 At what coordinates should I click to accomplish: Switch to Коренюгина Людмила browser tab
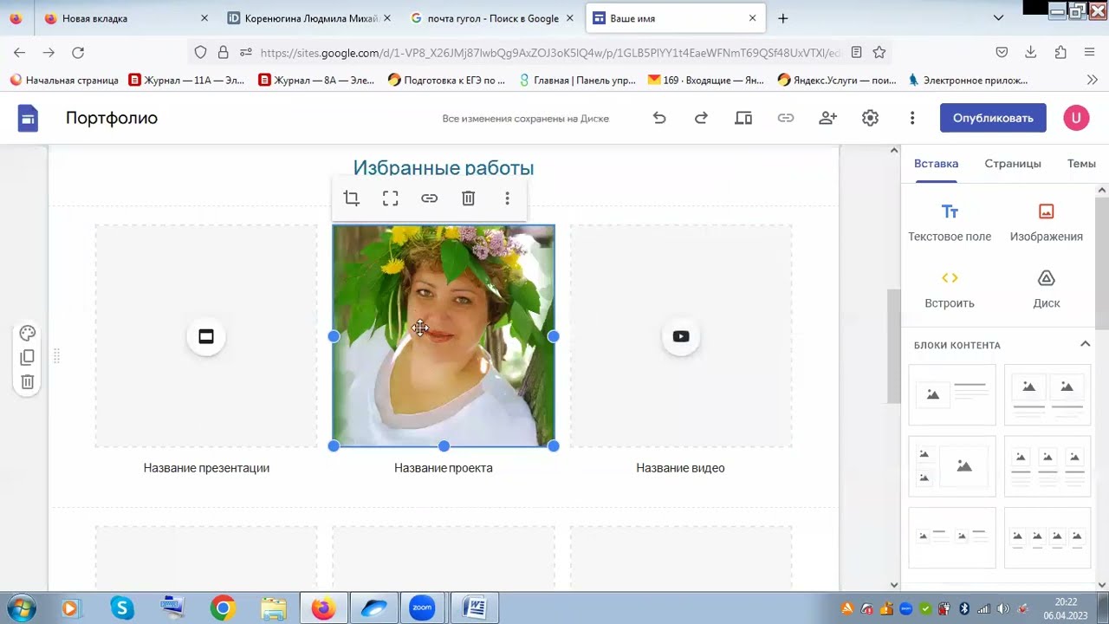tap(308, 18)
